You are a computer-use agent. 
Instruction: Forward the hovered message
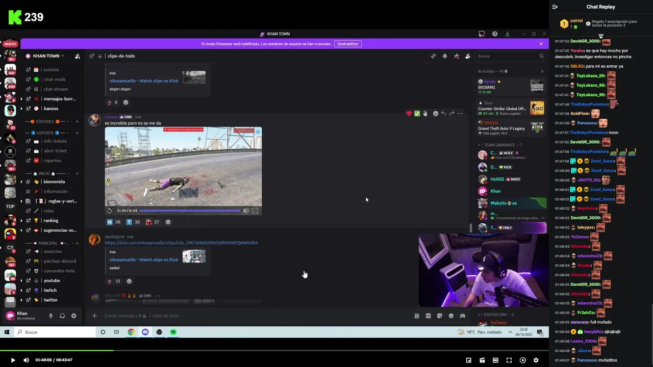click(x=451, y=114)
